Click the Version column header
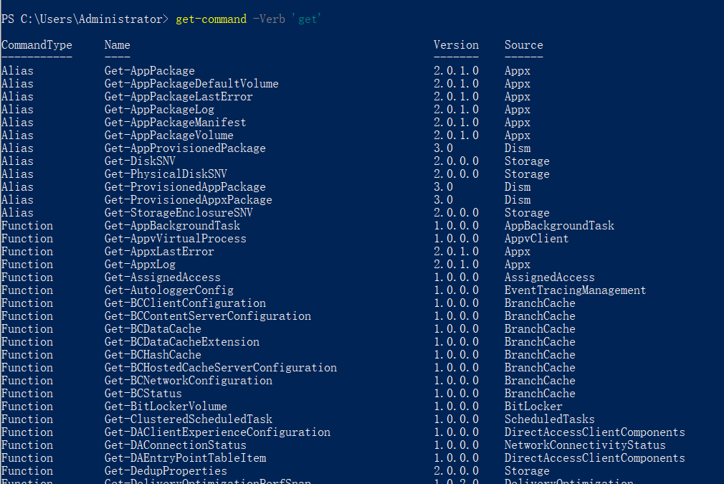 pyautogui.click(x=456, y=45)
